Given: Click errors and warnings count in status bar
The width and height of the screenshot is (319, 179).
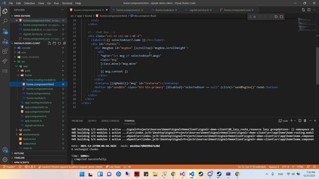Looking at the screenshot, I should point(30,167).
